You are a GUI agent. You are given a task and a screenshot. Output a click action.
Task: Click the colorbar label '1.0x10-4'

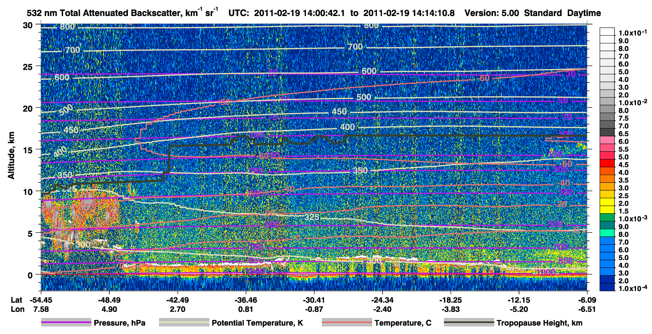point(632,288)
